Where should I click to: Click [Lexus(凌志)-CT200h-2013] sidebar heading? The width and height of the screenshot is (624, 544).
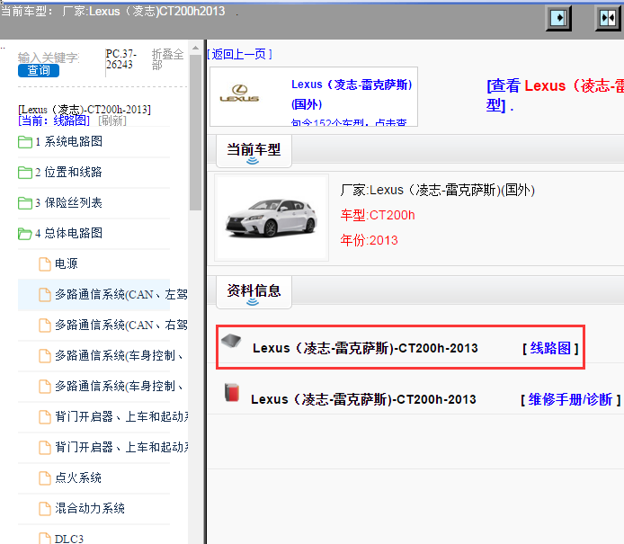point(85,110)
